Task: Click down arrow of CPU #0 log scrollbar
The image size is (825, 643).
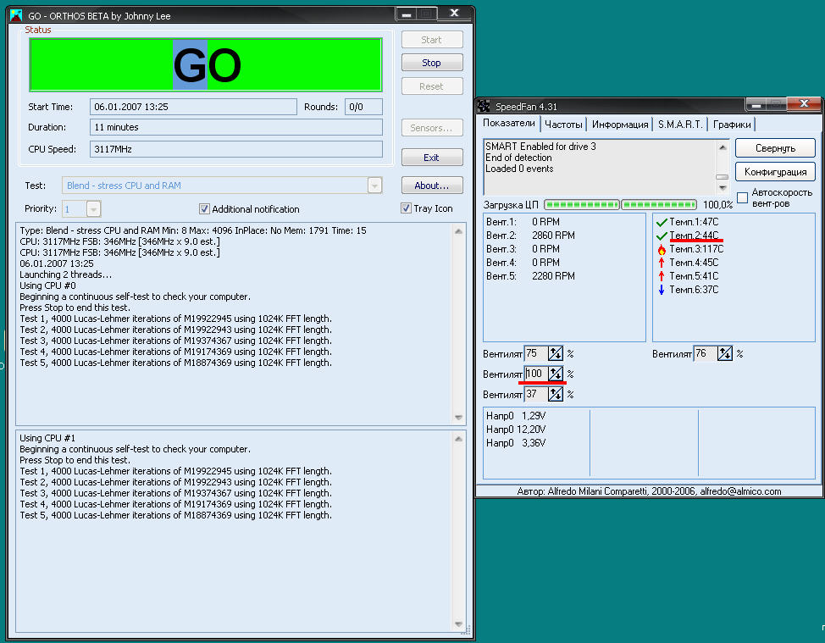Action: pyautogui.click(x=458, y=418)
